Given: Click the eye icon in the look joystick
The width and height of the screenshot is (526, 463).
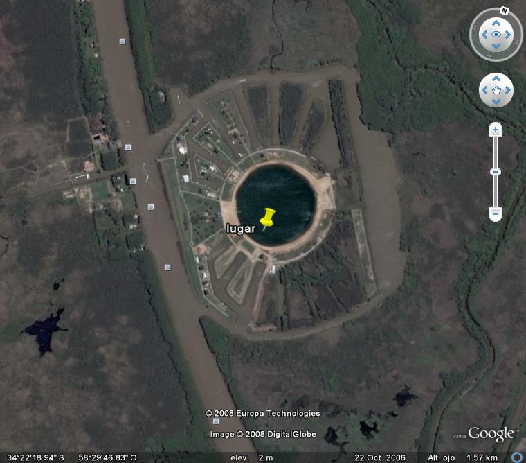Looking at the screenshot, I should [496, 34].
